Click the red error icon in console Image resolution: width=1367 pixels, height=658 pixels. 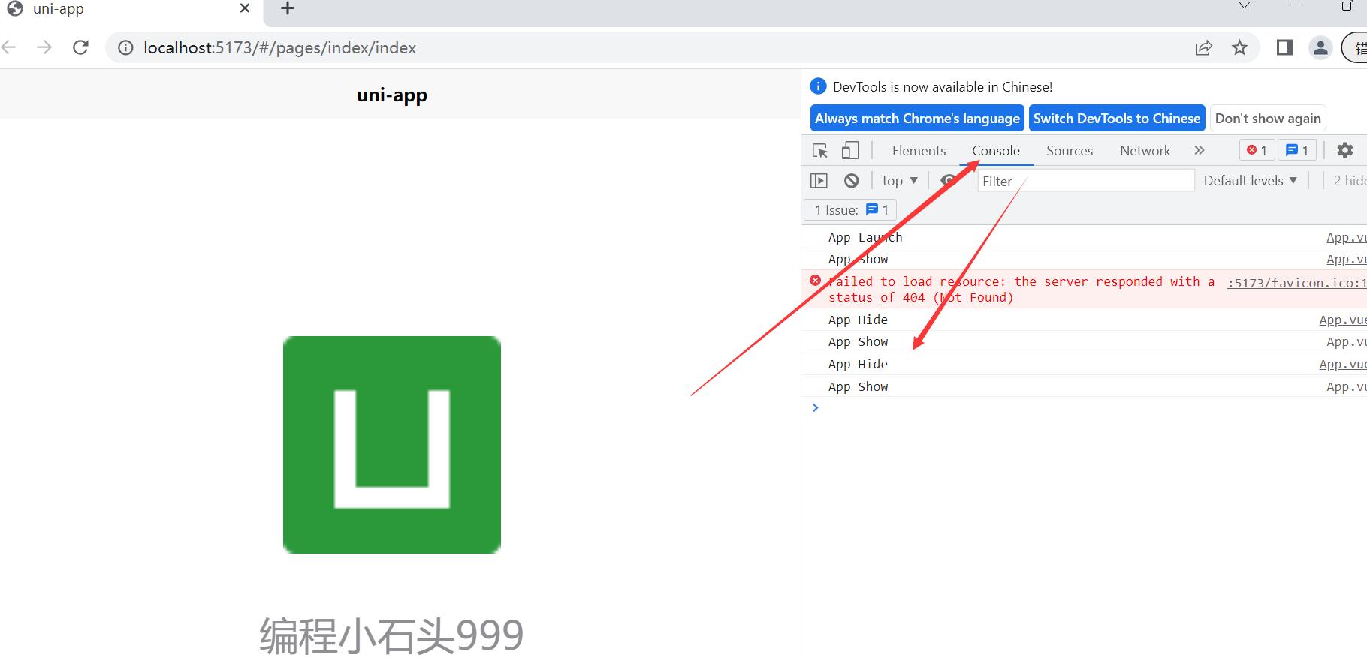tap(815, 281)
